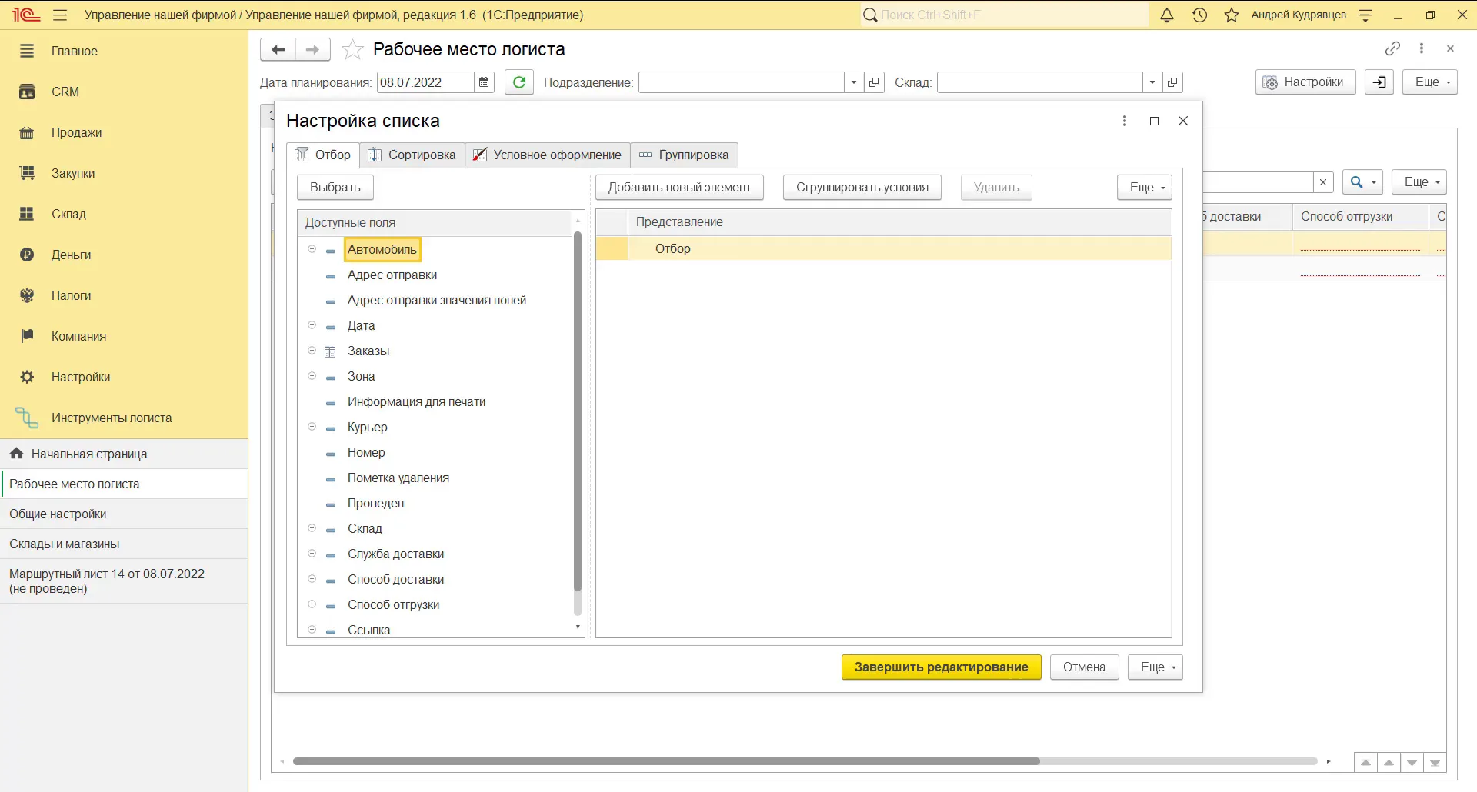The height and width of the screenshot is (792, 1477).
Task: Select Адрес отправки field
Action: tap(392, 275)
